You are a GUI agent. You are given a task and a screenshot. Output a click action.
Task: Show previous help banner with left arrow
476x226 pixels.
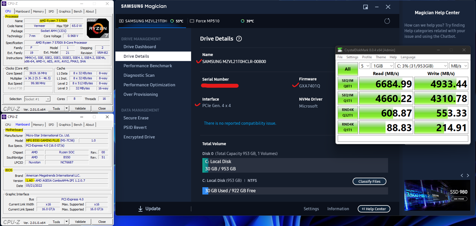click(462, 175)
